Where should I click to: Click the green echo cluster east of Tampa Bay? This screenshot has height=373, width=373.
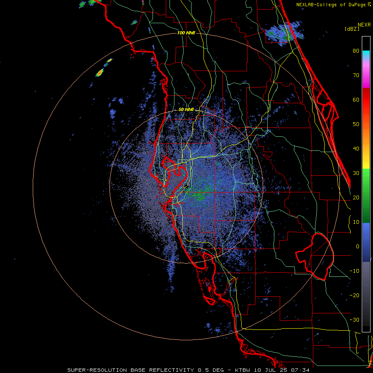tap(199, 192)
